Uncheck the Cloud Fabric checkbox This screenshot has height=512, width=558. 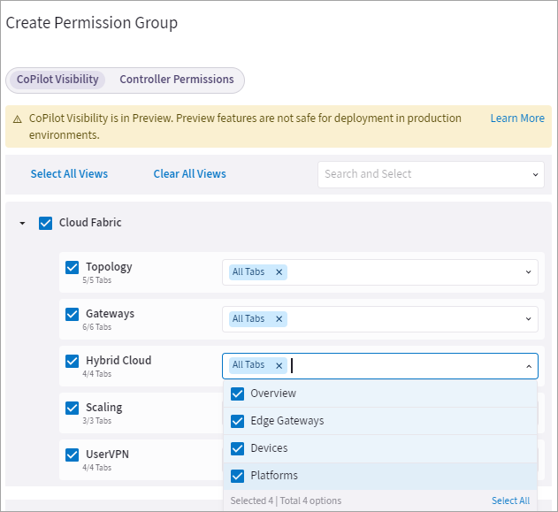46,223
